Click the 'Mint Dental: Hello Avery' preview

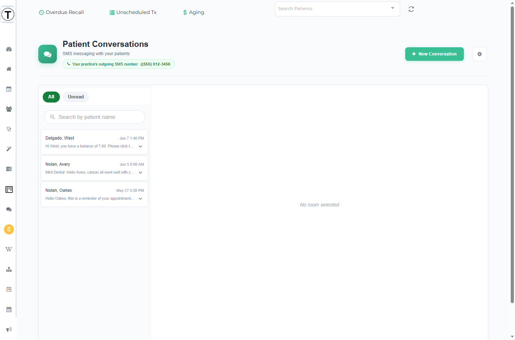pos(90,173)
